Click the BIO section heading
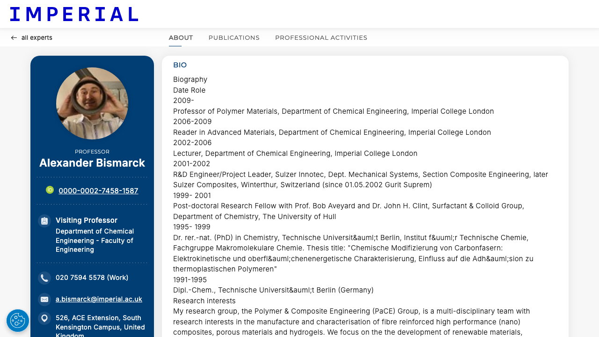This screenshot has width=599, height=337. (180, 65)
